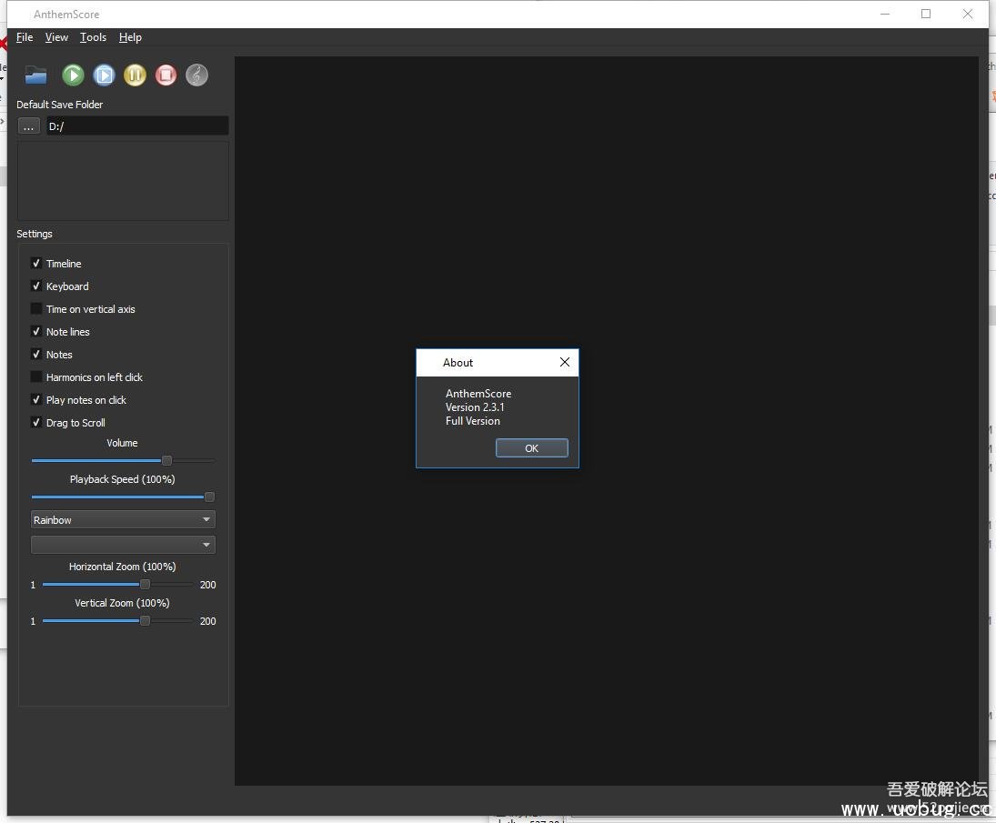The image size is (996, 823).
Task: Open the File menu
Action: [25, 37]
